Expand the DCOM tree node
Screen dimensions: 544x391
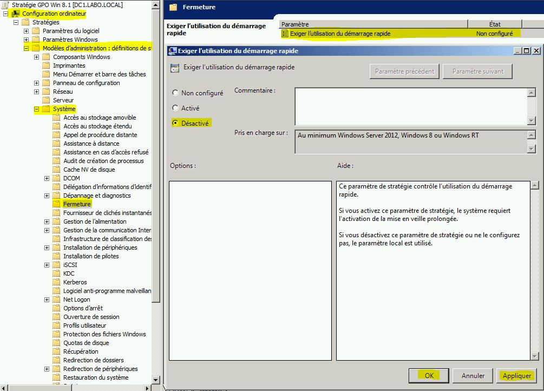click(x=46, y=178)
